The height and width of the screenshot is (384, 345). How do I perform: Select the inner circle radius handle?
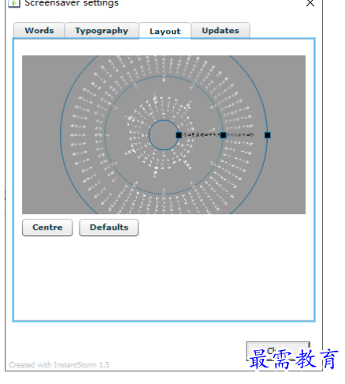point(179,135)
